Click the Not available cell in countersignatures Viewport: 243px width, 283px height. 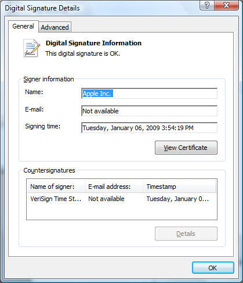106,199
